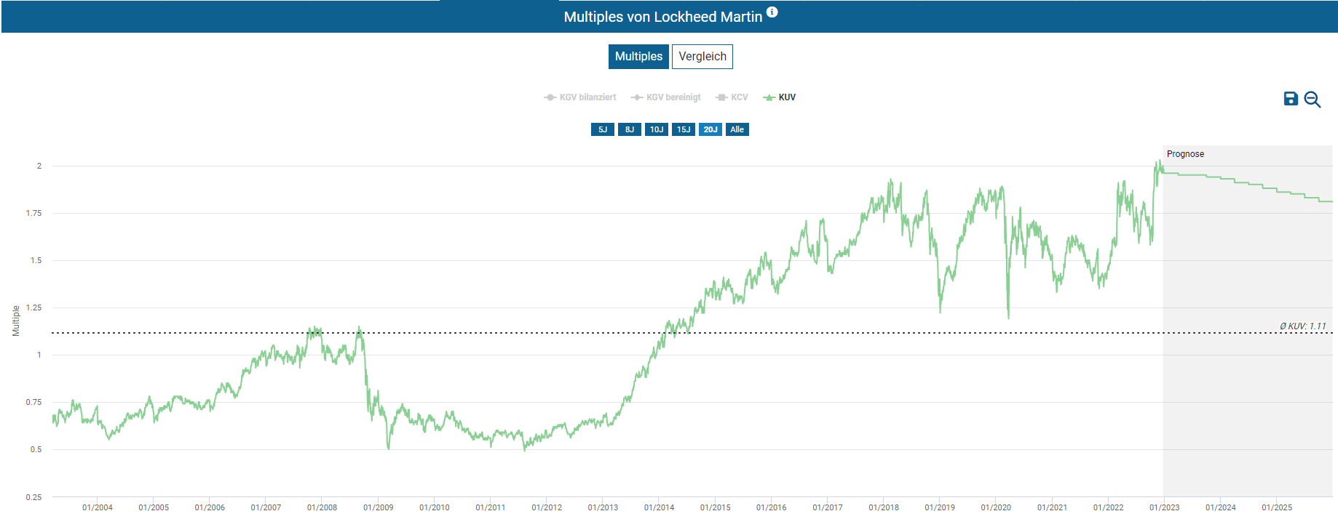Viewport: 1338px width, 527px height.
Task: Select the Multiples tab
Action: [638, 57]
